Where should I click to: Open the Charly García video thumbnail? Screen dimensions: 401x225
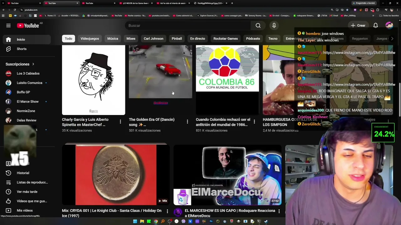(93, 80)
